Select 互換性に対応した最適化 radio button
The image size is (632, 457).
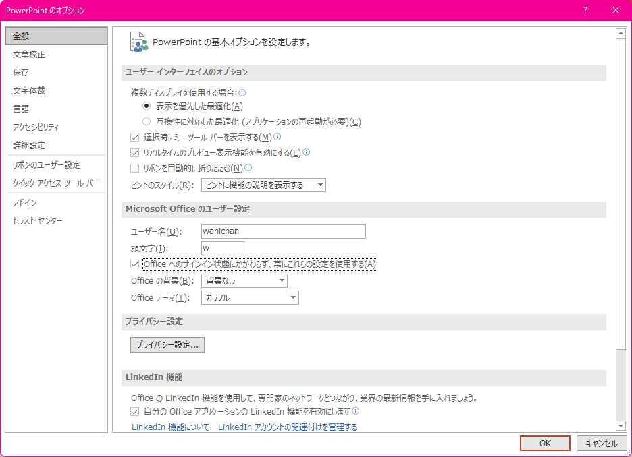pyautogui.click(x=147, y=121)
